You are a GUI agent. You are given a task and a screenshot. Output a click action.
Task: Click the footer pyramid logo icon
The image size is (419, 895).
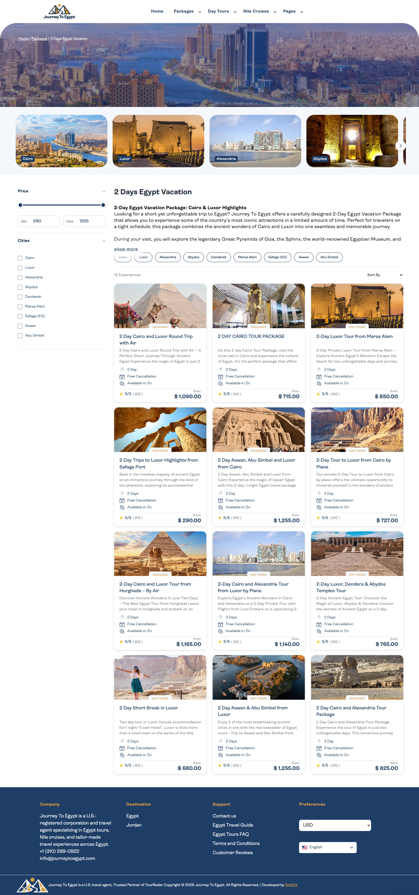(x=32, y=885)
